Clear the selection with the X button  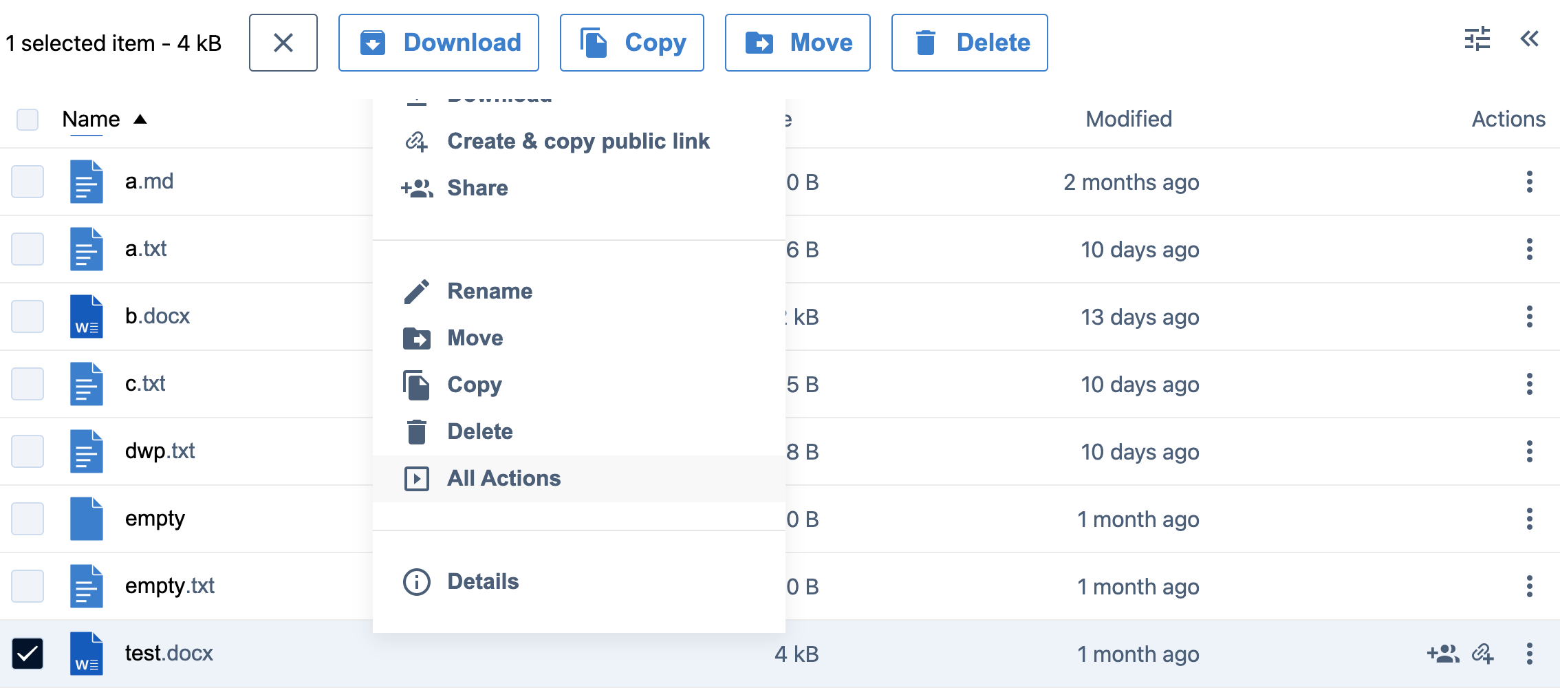tap(283, 43)
